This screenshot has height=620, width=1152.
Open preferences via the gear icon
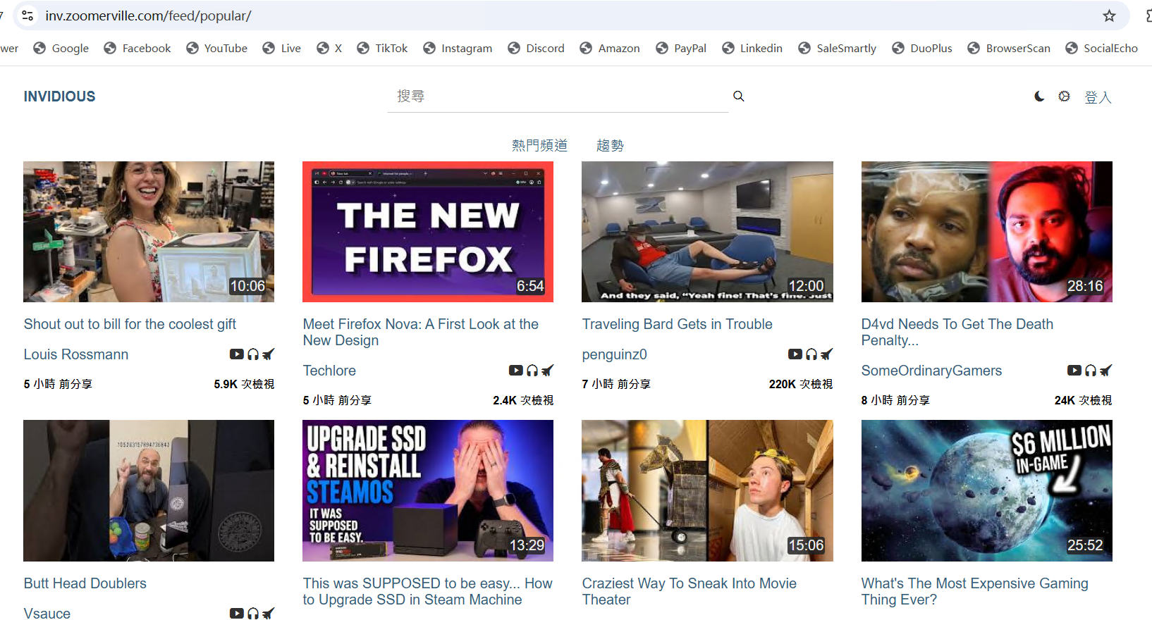1064,97
